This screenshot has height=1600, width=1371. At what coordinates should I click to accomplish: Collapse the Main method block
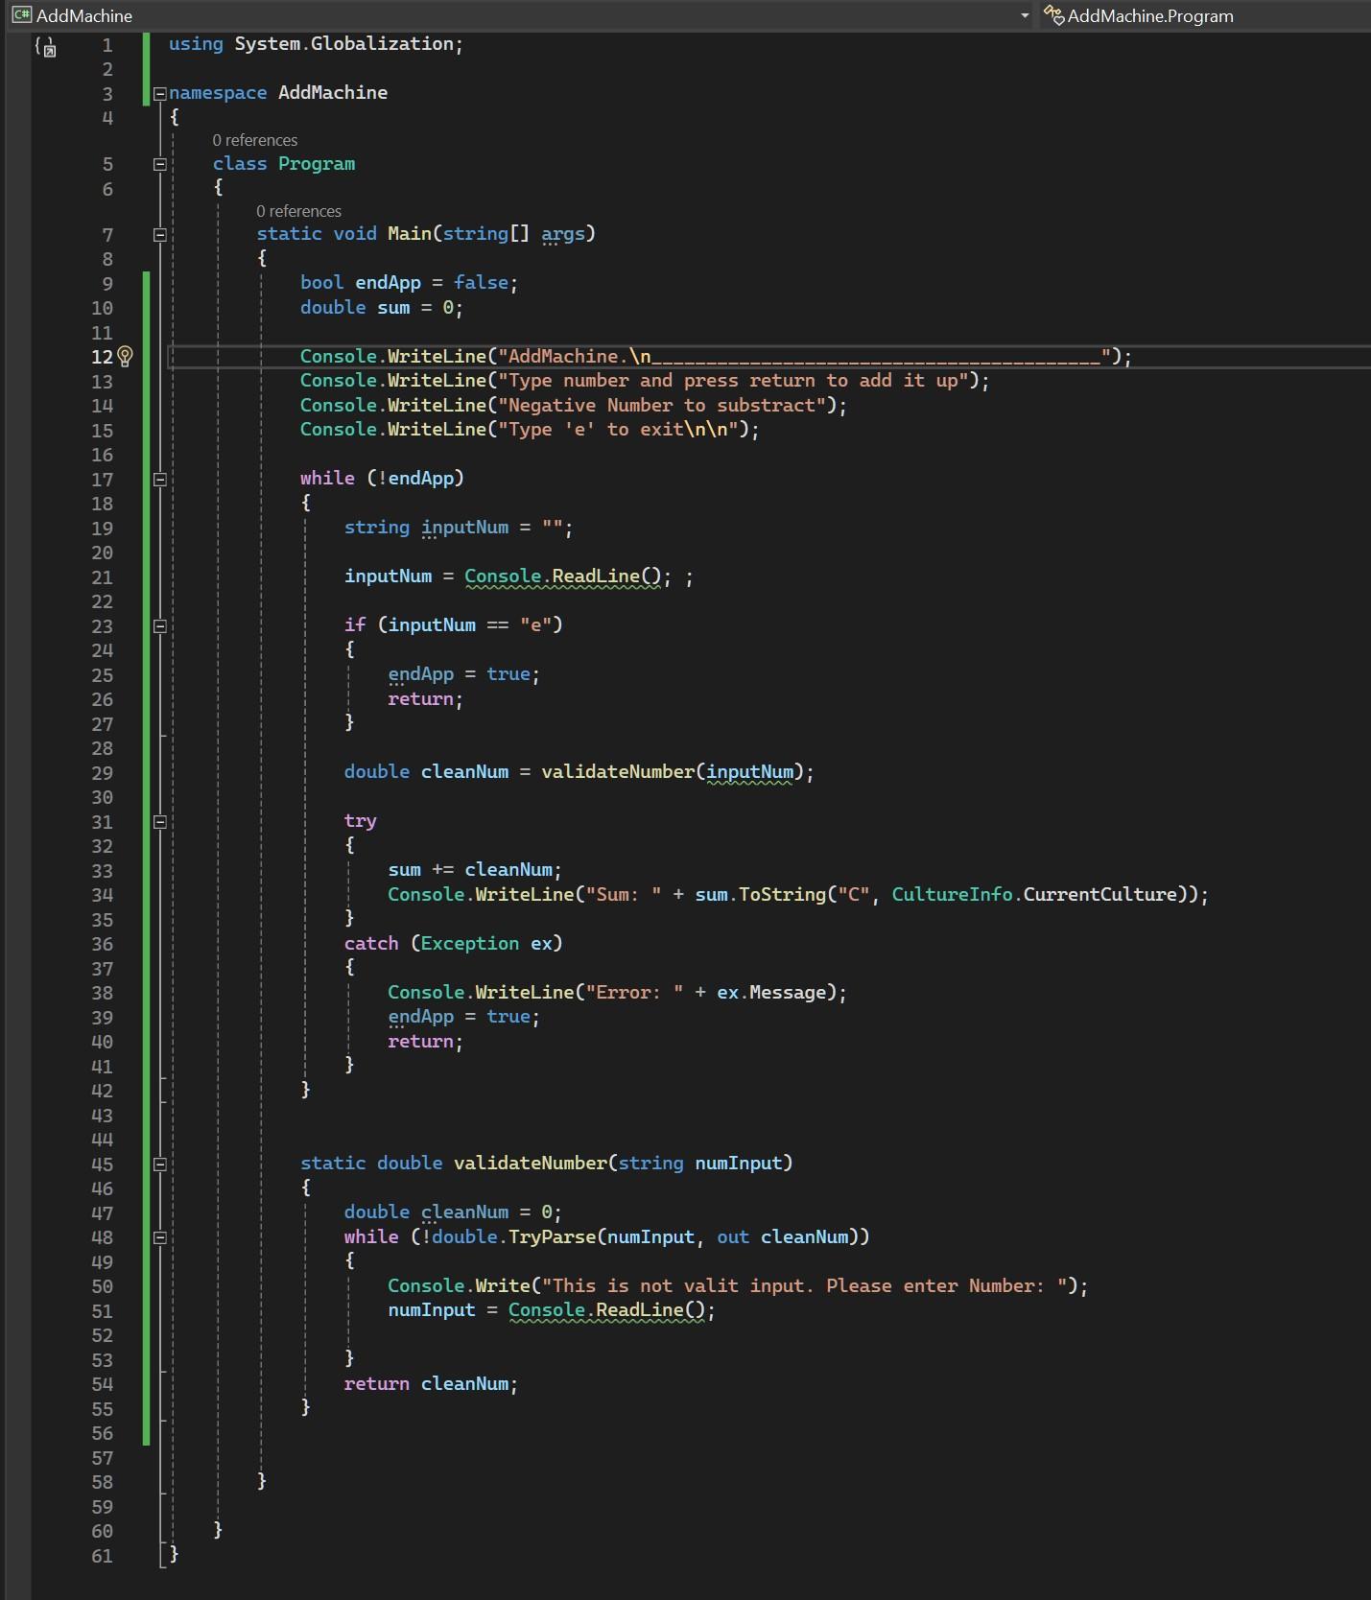160,234
